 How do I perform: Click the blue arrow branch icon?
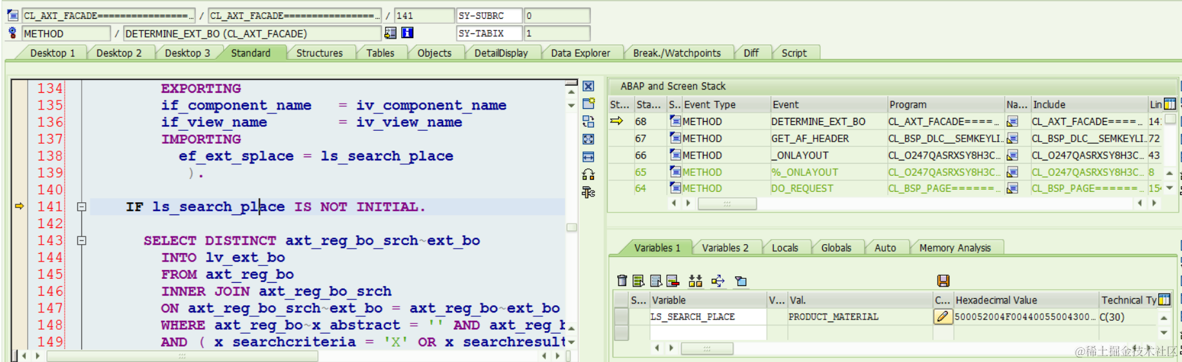pos(718,280)
